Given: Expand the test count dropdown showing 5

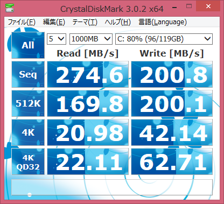Looking at the screenshot, I should point(57,39).
